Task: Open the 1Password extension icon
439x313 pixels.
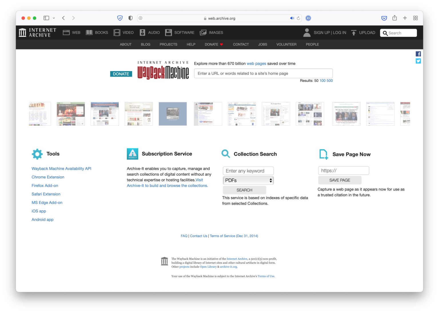Action: coord(308,18)
